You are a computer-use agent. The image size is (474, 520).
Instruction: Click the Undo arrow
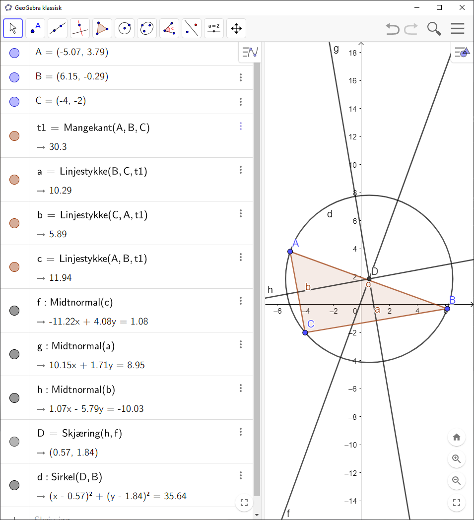click(392, 29)
